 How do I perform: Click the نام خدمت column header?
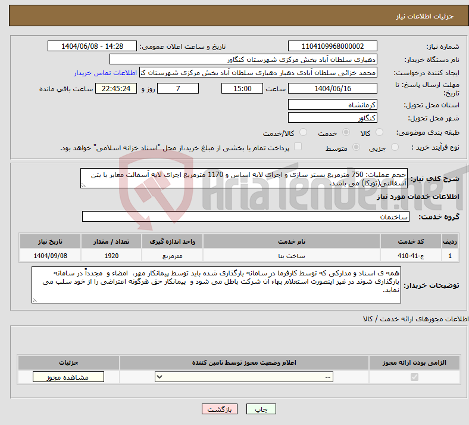point(291,241)
